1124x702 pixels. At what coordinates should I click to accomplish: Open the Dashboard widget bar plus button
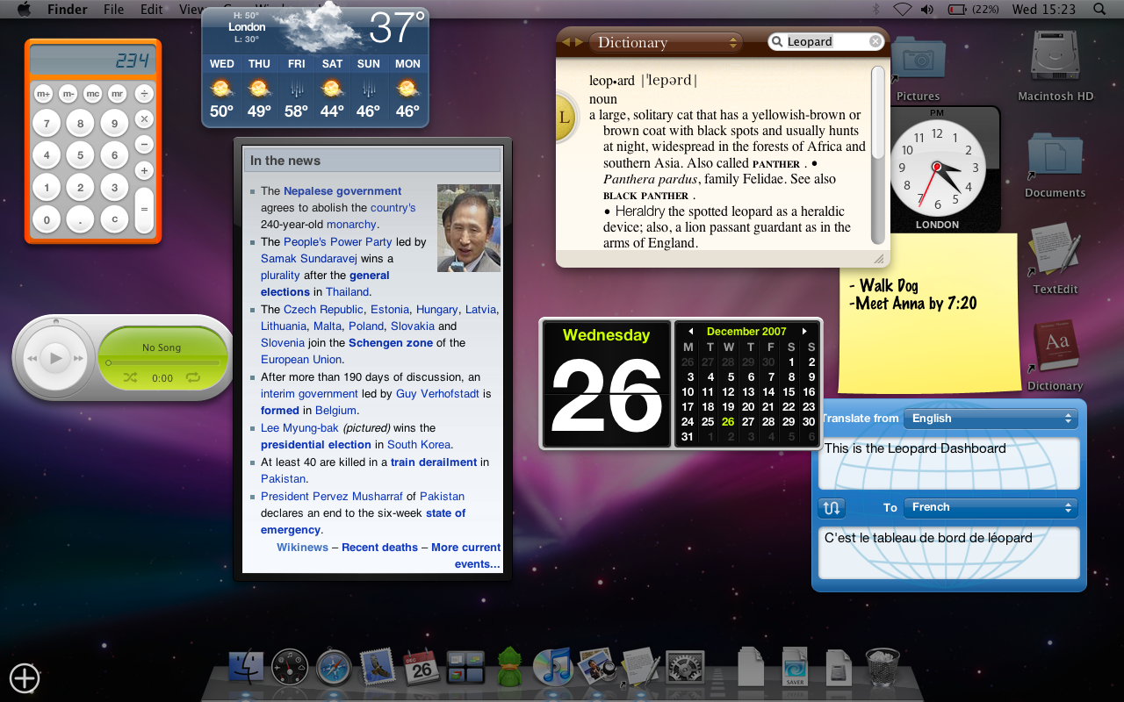[x=25, y=677]
